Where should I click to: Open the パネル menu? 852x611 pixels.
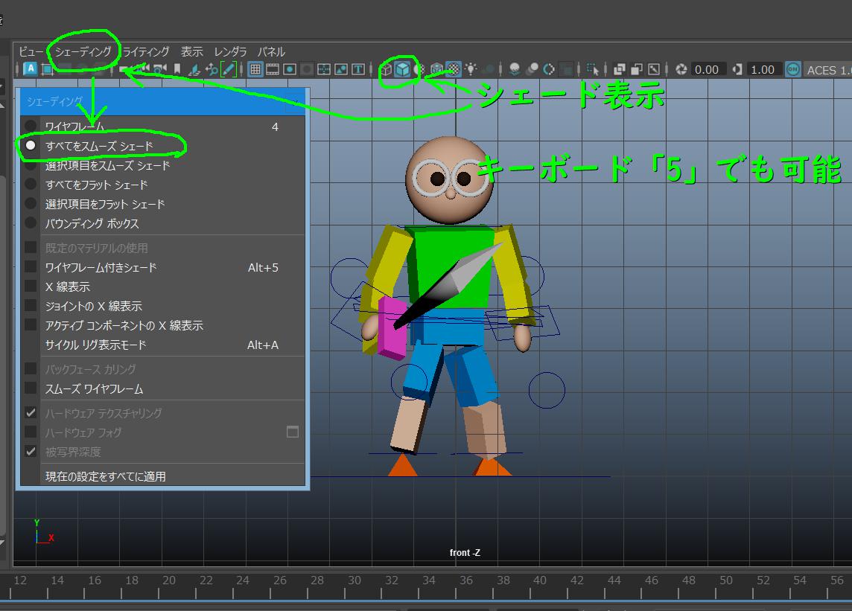point(271,51)
